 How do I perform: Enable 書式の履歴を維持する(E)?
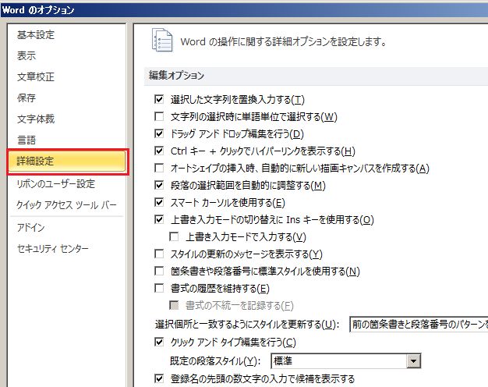[x=159, y=288]
